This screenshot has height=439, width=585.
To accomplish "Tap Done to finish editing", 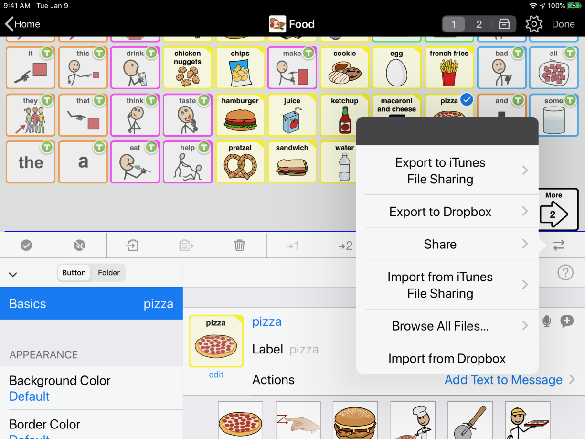I will coord(564,23).
